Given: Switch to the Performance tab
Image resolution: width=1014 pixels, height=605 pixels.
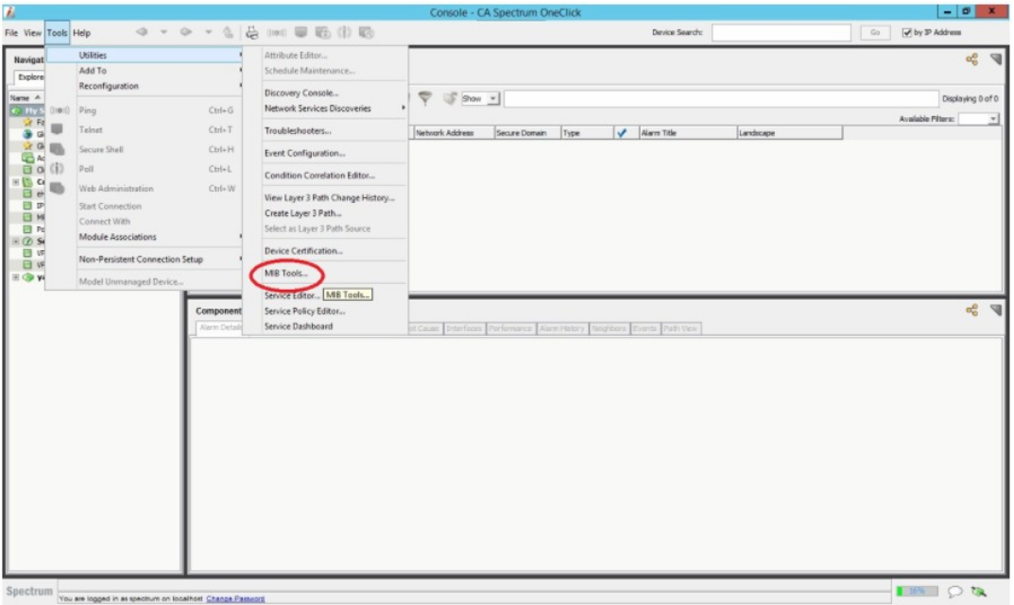Looking at the screenshot, I should (510, 328).
